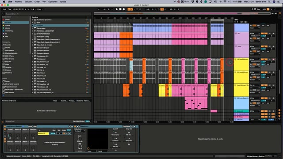Arm the Arrangement Record button
283x159 pixels.
124,9
